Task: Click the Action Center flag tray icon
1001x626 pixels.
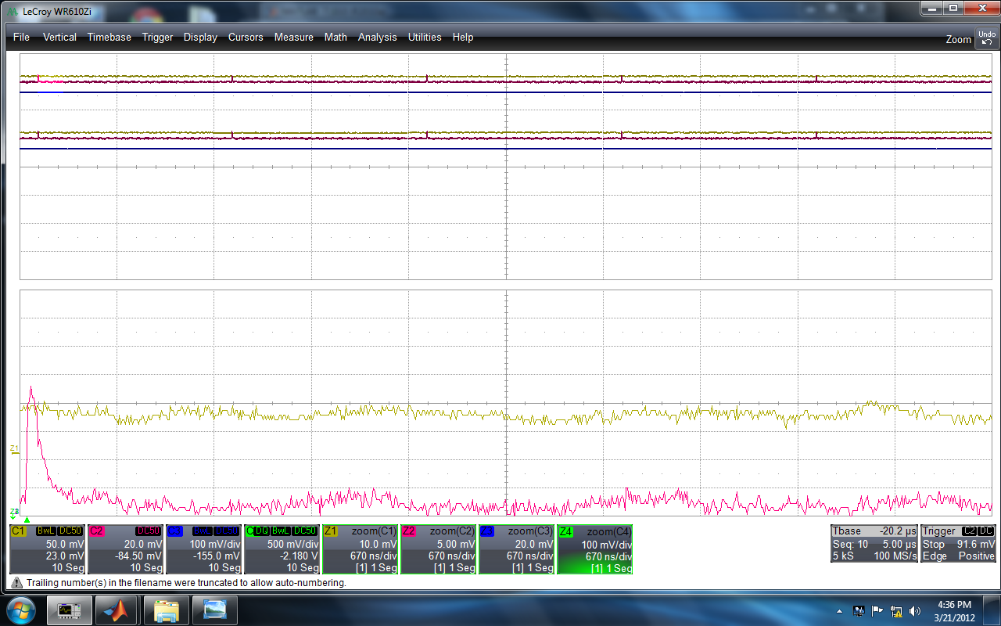Action: (x=877, y=610)
